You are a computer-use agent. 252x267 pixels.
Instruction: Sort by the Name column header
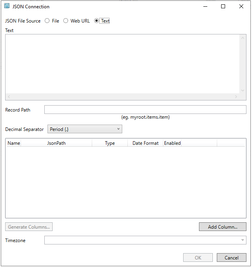point(13,143)
